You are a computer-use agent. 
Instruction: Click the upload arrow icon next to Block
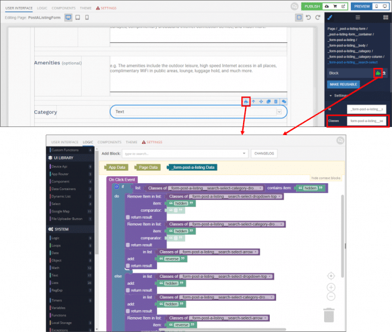[385, 73]
